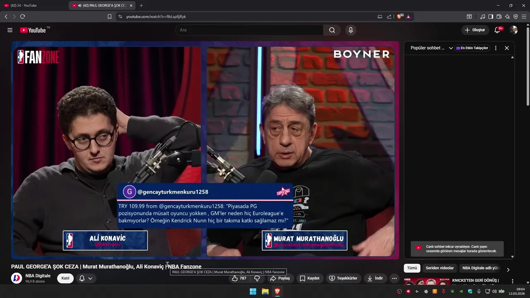Open Brave Leo AI sparkle icon
Viewport: 530px width, 298px height.
click(x=507, y=17)
